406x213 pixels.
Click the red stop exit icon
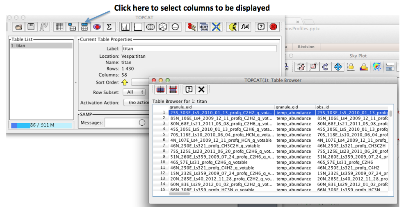coord(274,27)
